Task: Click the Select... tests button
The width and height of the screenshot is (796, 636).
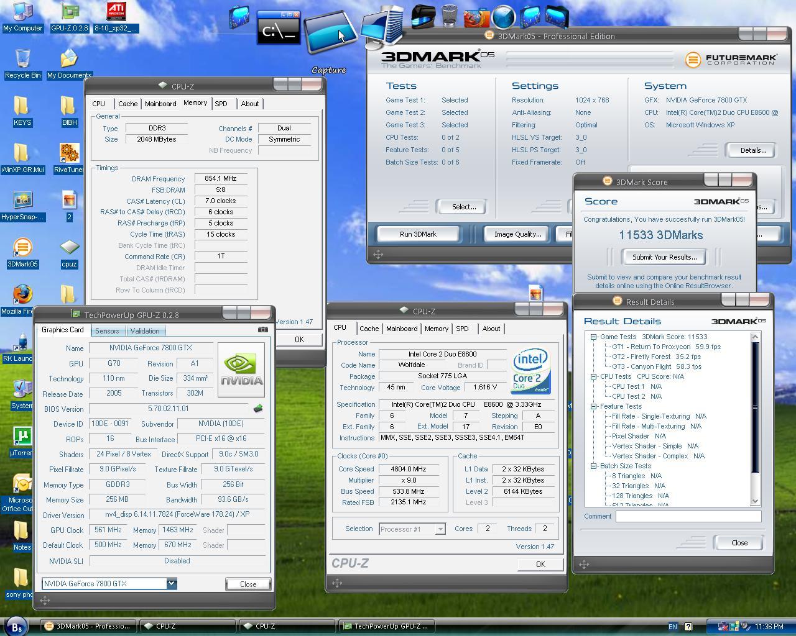Action: [463, 207]
